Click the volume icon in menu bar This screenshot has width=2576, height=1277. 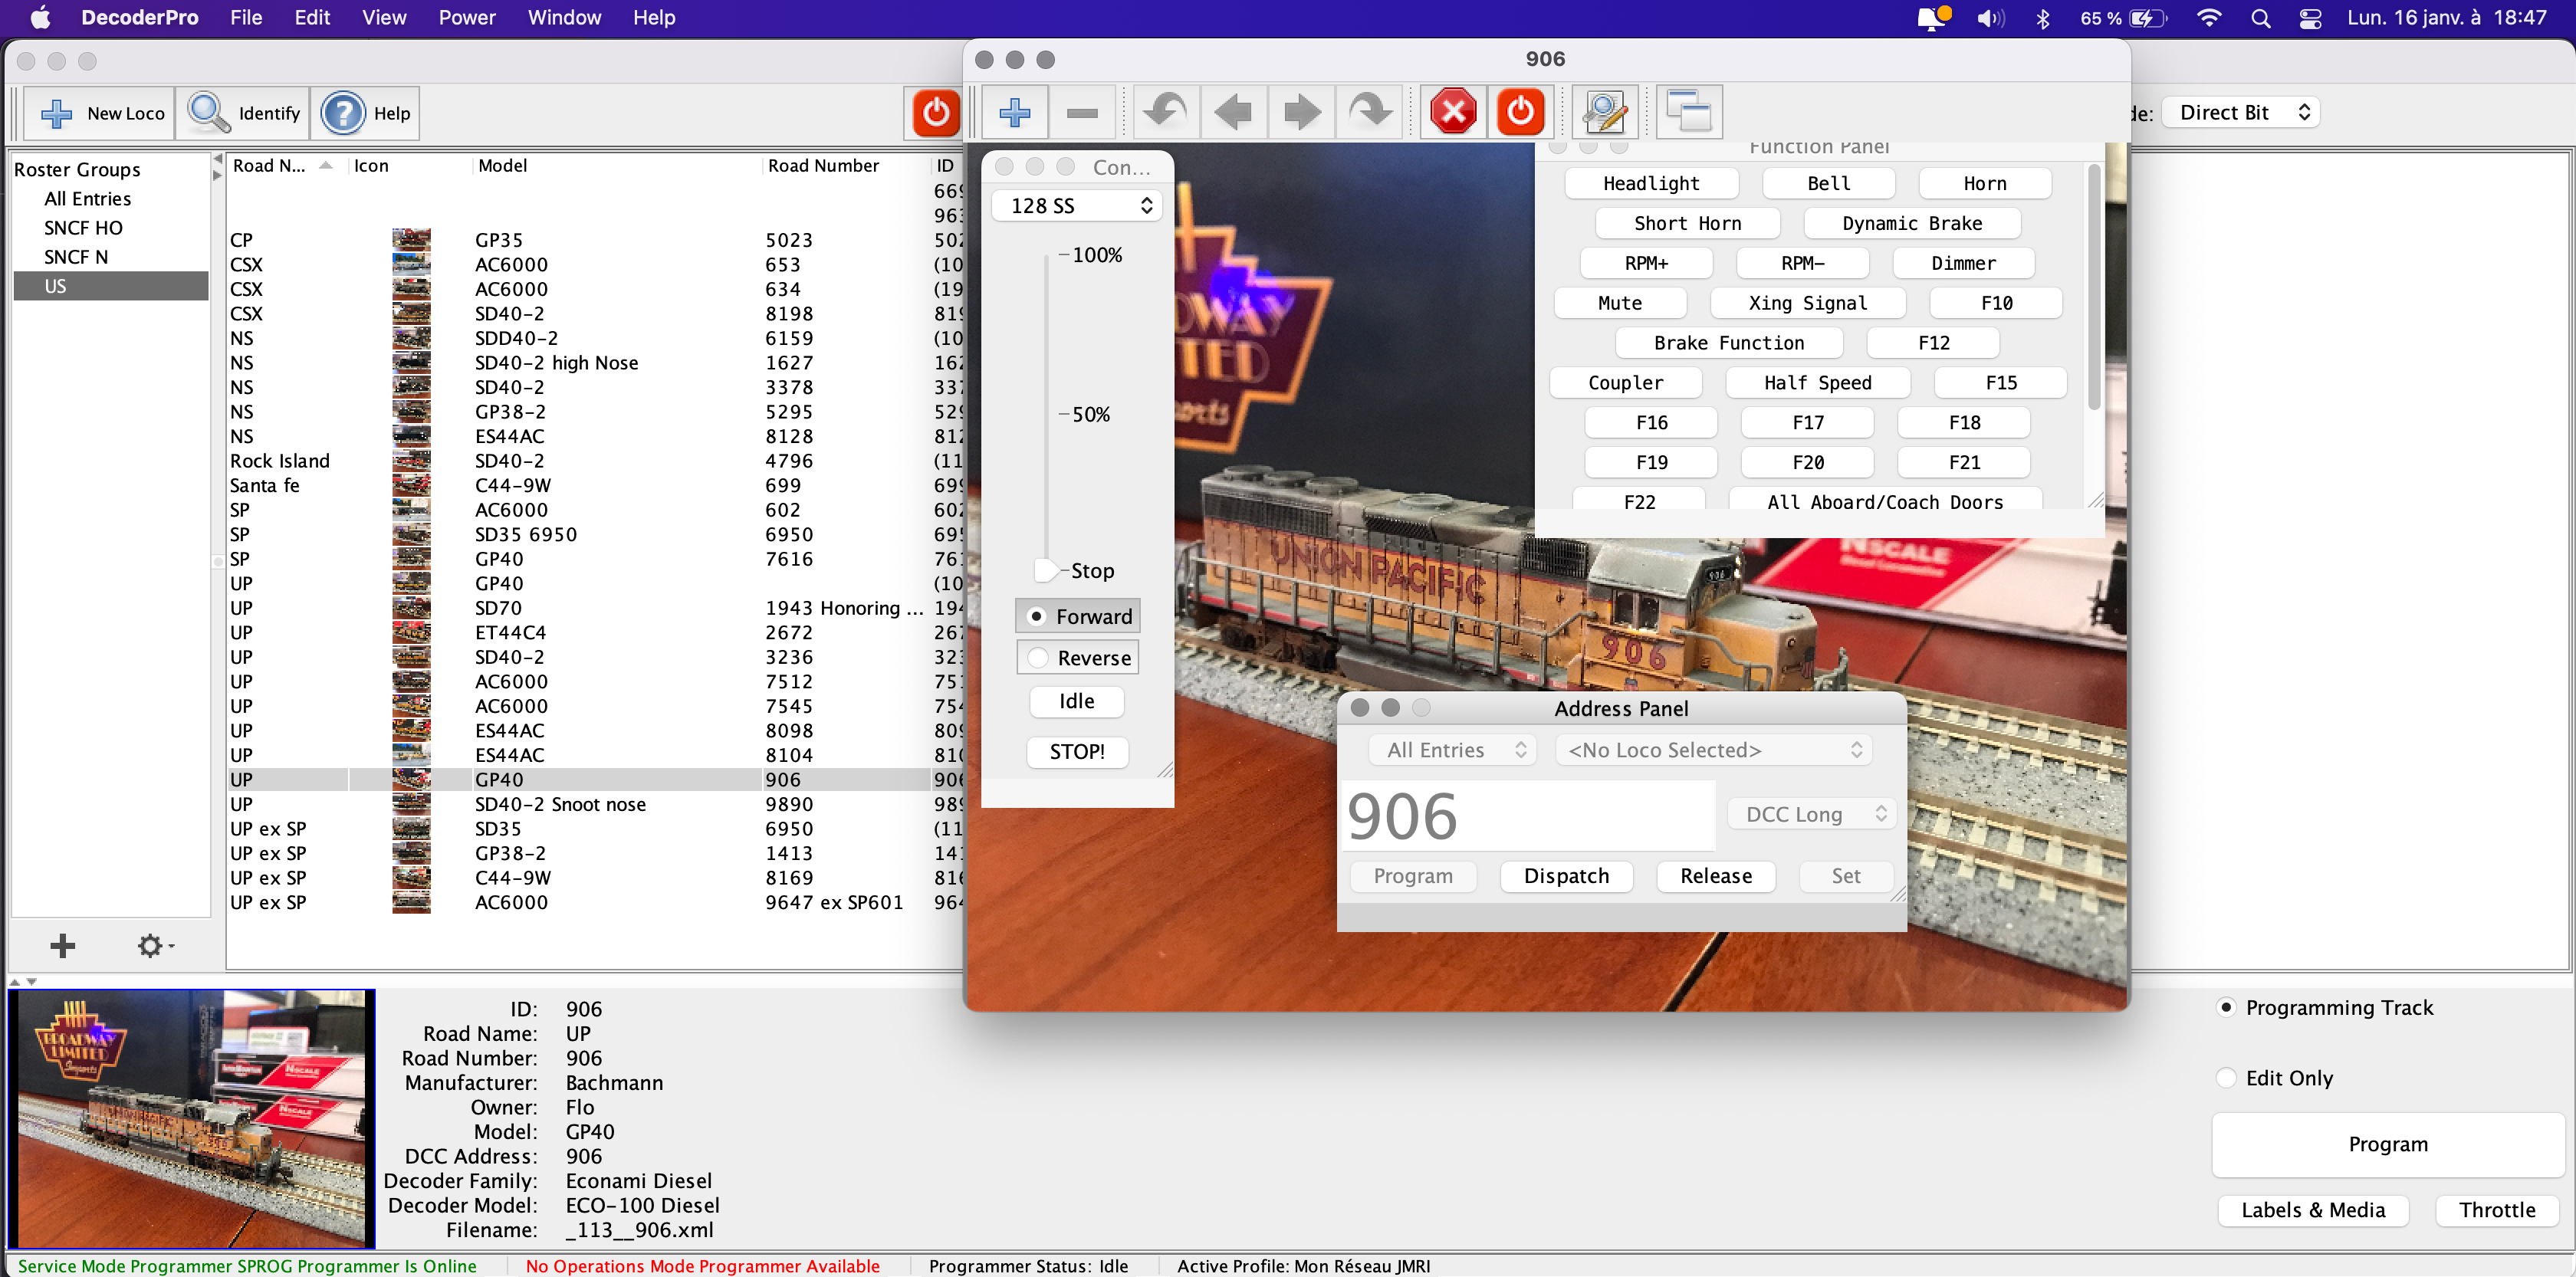pos(1989,18)
